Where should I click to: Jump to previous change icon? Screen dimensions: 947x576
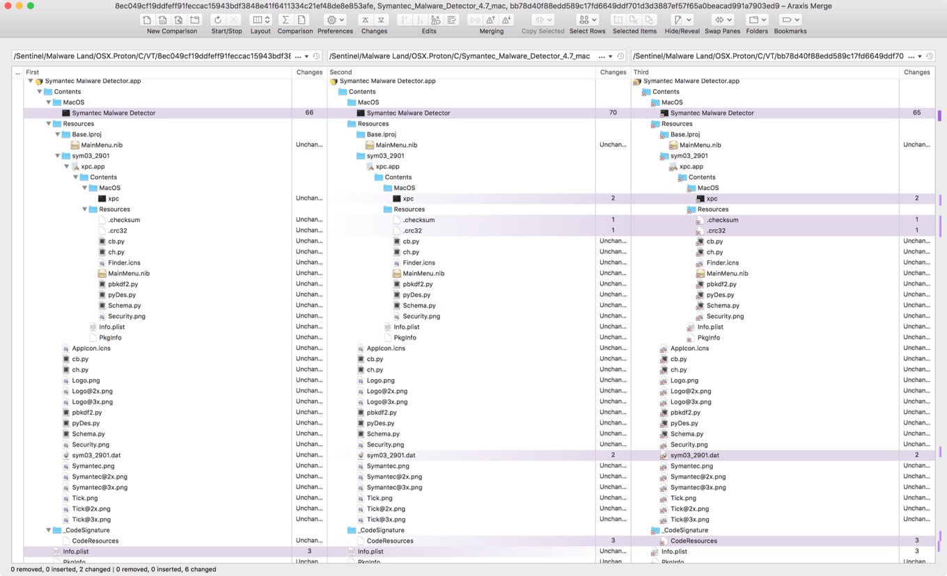(365, 20)
